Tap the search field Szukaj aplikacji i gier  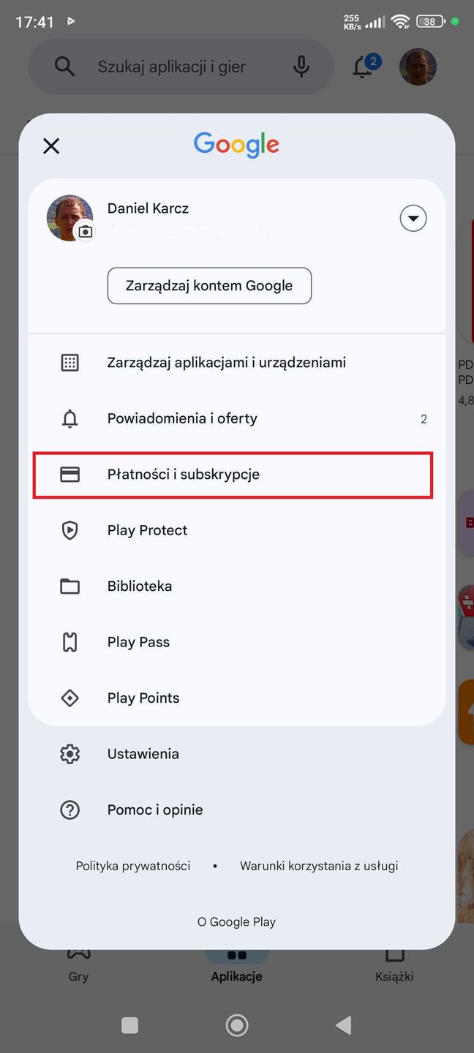[x=172, y=67]
